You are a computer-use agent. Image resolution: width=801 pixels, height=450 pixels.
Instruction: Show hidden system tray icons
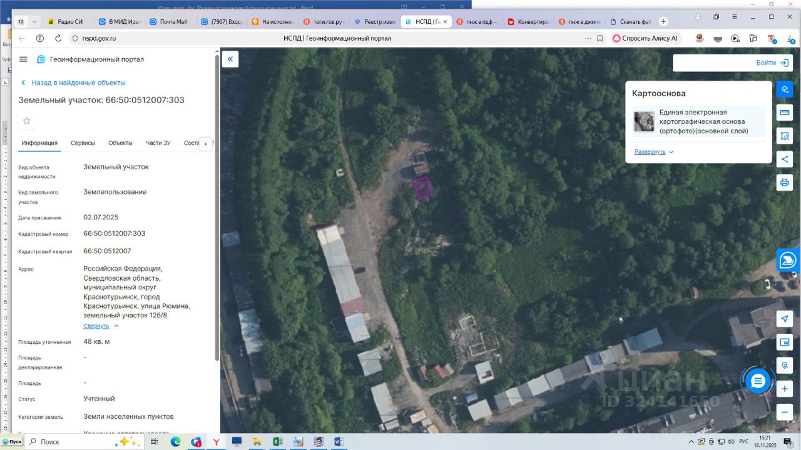pyautogui.click(x=690, y=442)
